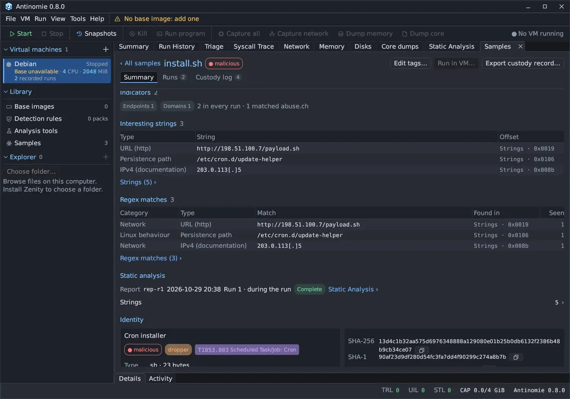Click Dump core toolbar button
Screen dimensions: 570x399
423,34
